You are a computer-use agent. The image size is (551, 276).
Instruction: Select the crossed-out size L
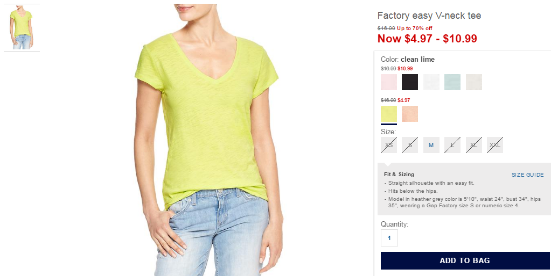tap(452, 145)
